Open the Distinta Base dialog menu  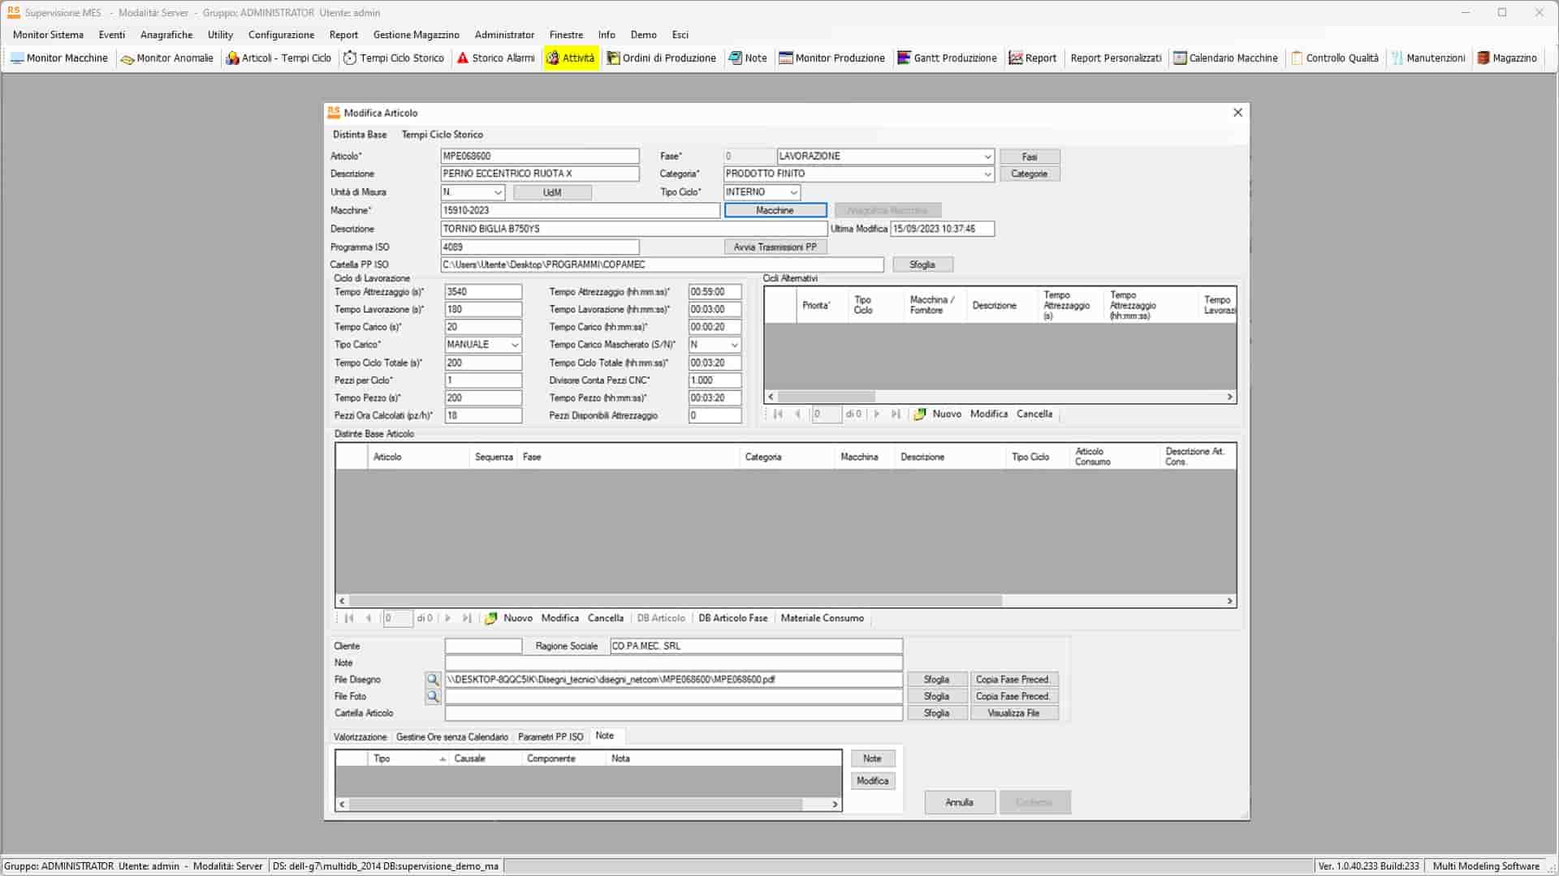(x=360, y=135)
